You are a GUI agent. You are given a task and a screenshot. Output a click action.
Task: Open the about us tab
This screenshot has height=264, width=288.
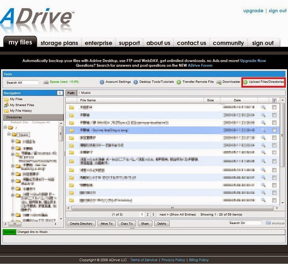click(x=158, y=43)
